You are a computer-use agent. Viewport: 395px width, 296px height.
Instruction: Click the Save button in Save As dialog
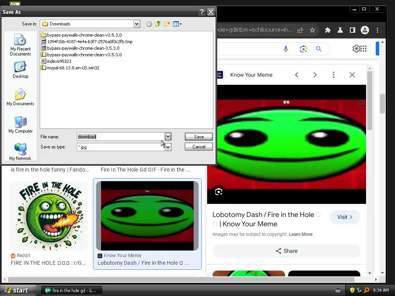pos(199,137)
